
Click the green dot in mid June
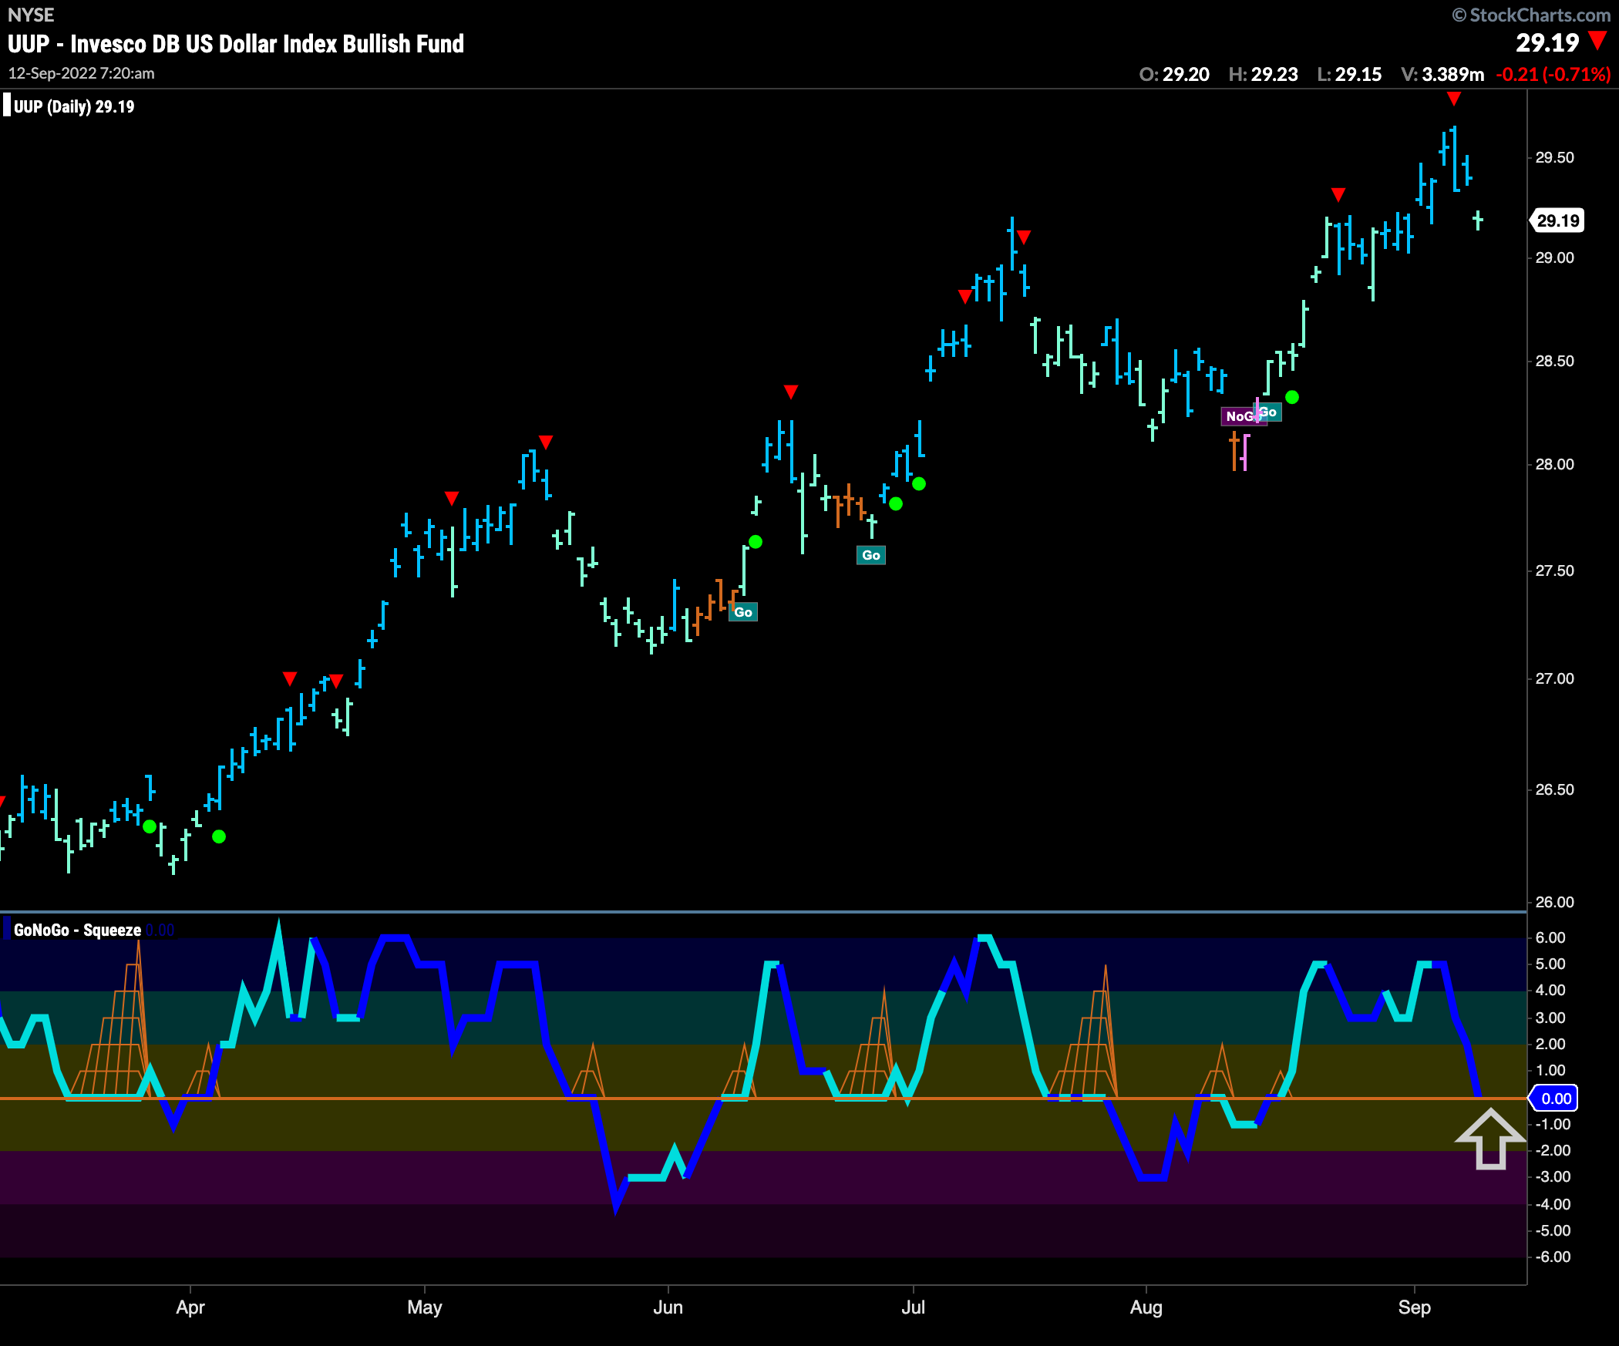756,542
